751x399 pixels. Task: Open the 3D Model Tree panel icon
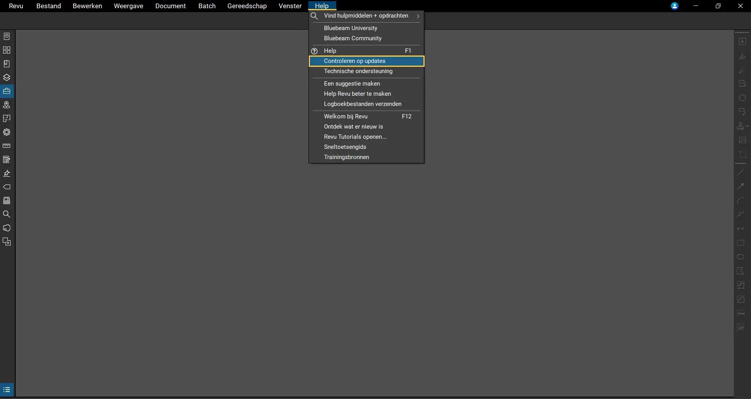tap(7, 228)
